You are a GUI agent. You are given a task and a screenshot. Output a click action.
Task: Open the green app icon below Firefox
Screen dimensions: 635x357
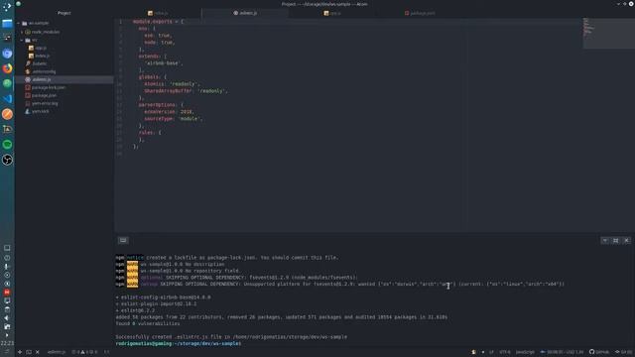[x=7, y=83]
